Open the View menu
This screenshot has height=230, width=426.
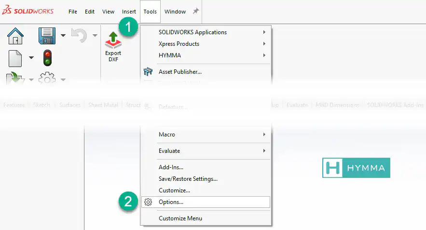click(x=108, y=12)
